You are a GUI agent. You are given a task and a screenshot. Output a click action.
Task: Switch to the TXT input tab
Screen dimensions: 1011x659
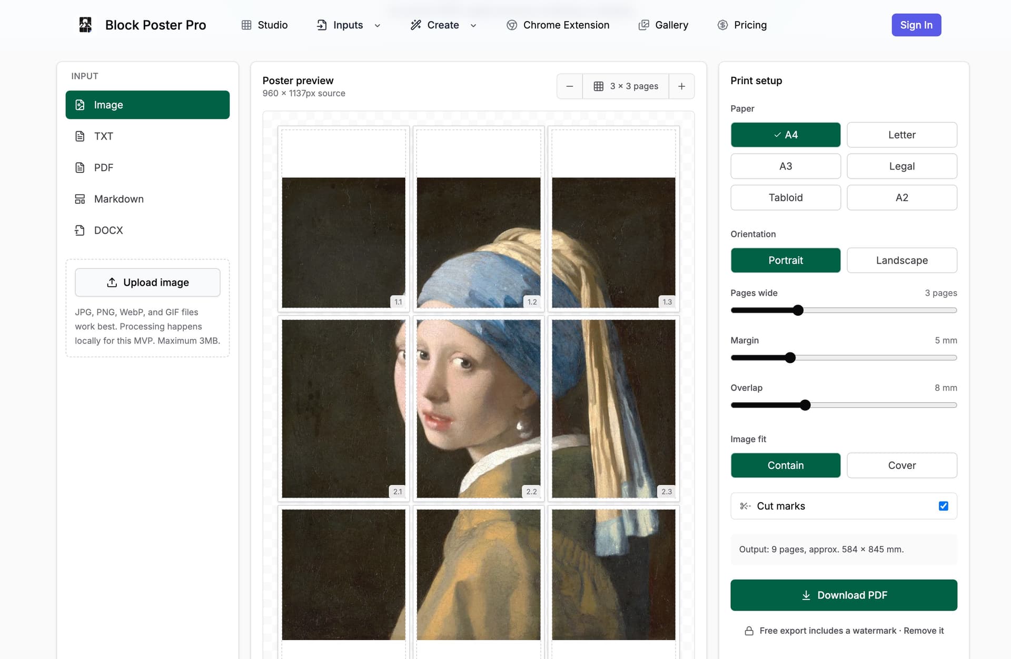pos(147,136)
